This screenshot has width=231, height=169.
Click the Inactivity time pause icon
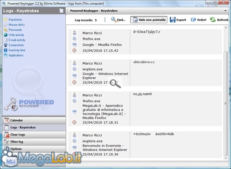point(6,50)
